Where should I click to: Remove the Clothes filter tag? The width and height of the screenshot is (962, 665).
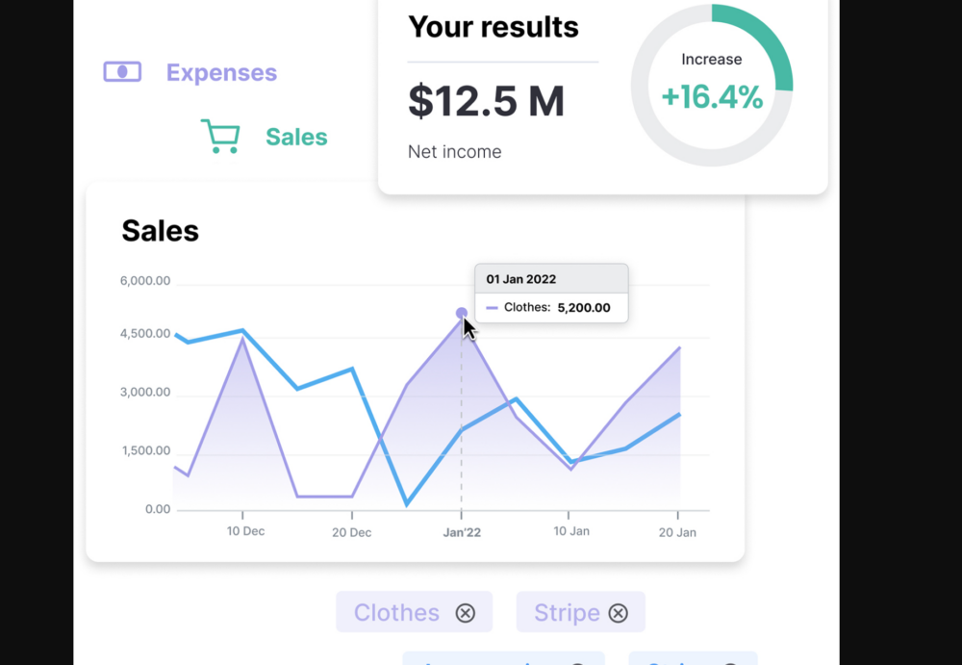coord(466,613)
